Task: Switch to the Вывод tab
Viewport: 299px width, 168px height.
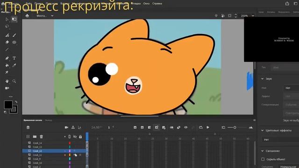Action: [49, 120]
